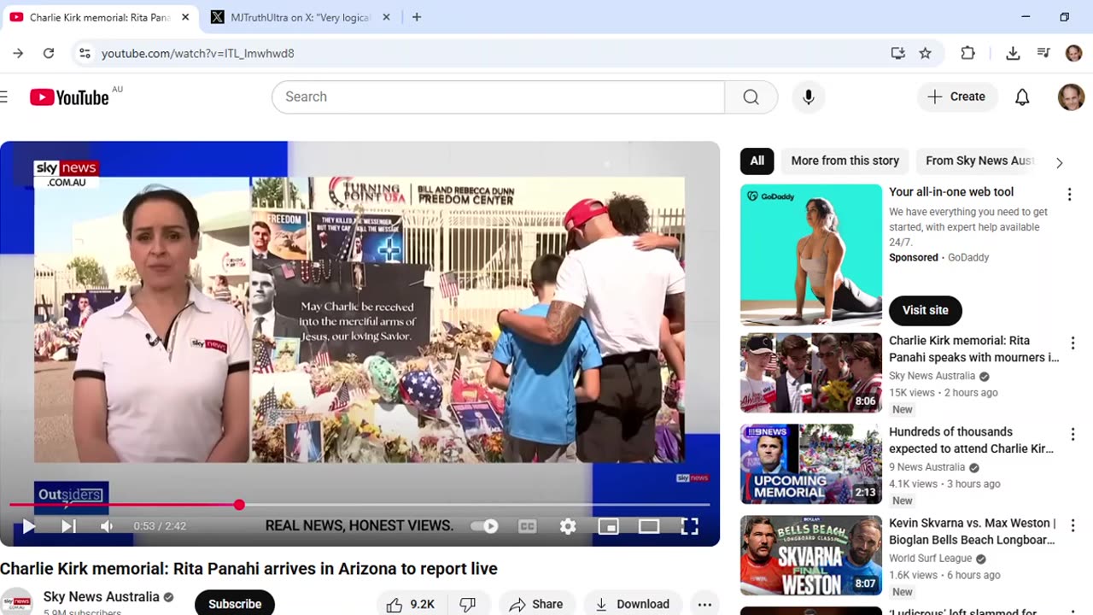Viewport: 1093px width, 615px height.
Task: Close the MJTruthUltra on X tab
Action: pyautogui.click(x=386, y=17)
